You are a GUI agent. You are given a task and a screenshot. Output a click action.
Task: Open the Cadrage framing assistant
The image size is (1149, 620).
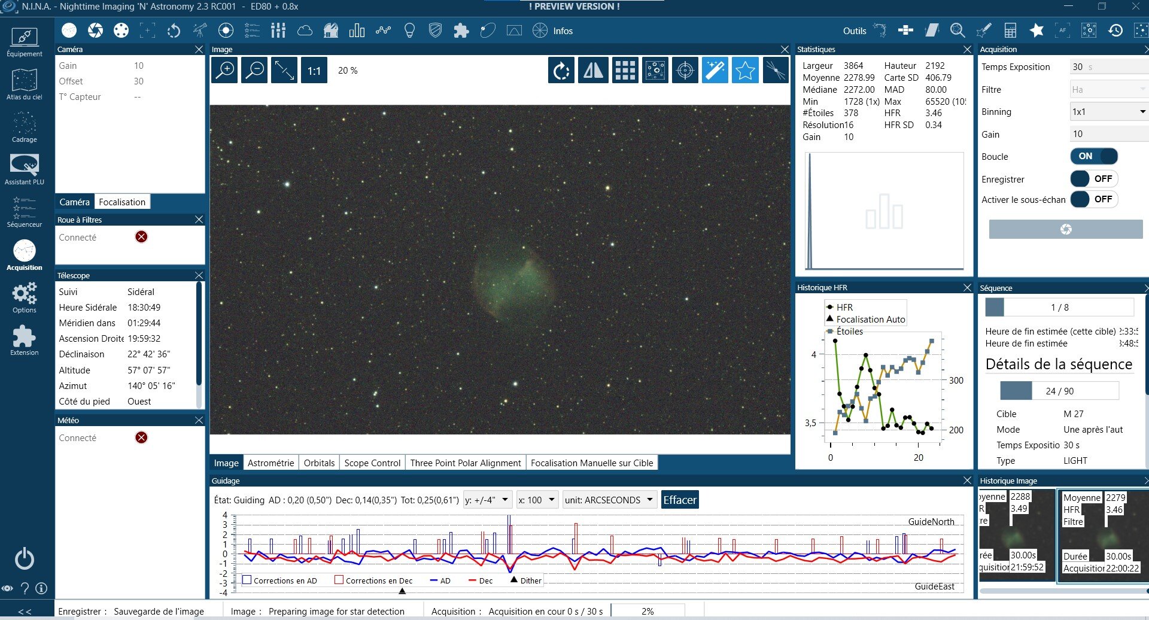[x=24, y=127]
